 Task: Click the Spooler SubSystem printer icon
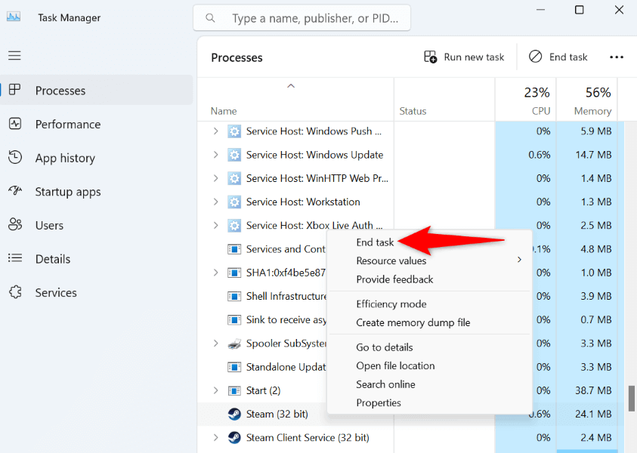[234, 344]
